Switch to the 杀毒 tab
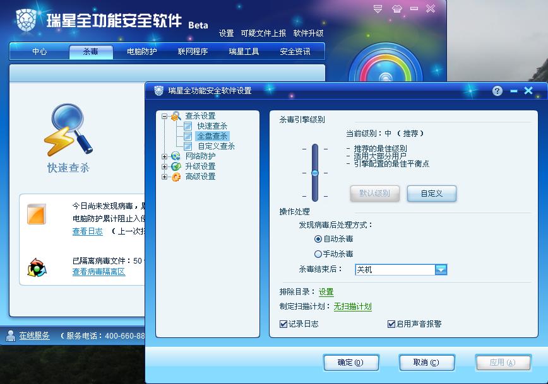The height and width of the screenshot is (384, 548). click(91, 52)
